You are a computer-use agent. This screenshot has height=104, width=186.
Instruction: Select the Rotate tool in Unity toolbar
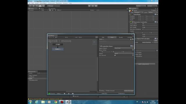click(x=37, y=6)
